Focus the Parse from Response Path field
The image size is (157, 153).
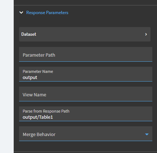[x=86, y=114]
